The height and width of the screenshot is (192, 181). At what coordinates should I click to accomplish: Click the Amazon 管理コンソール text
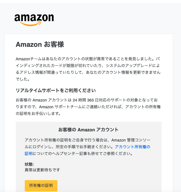(x=131, y=140)
